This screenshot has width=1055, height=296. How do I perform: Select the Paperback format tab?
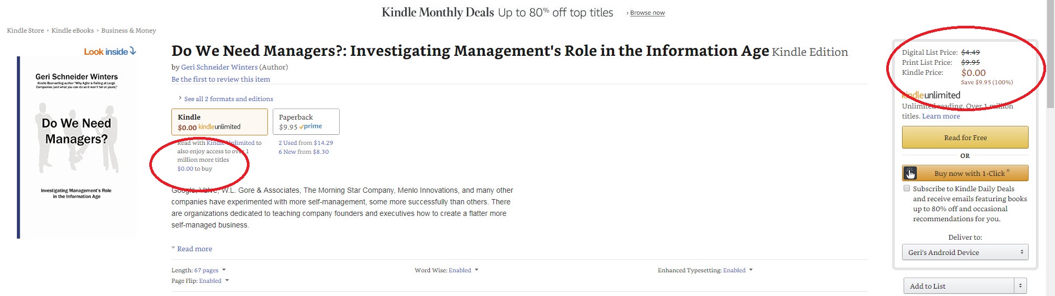click(306, 122)
